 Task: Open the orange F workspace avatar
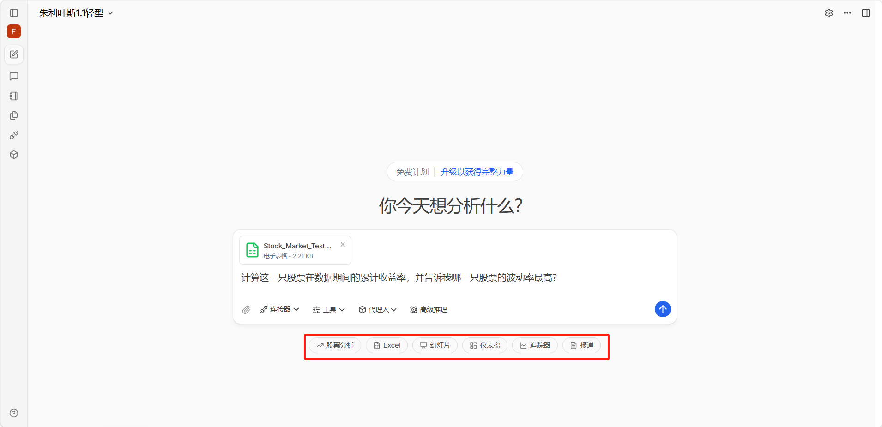point(14,31)
